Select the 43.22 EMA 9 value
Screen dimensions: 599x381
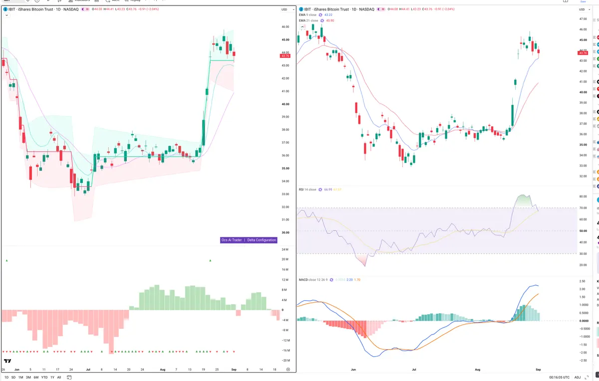(x=328, y=15)
